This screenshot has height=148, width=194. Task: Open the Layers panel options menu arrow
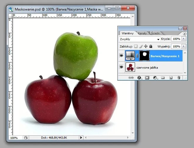coord(185,34)
